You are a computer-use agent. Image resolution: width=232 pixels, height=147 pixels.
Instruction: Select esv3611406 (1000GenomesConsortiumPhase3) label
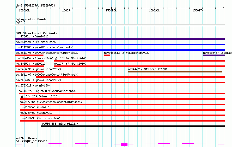point(47,53)
